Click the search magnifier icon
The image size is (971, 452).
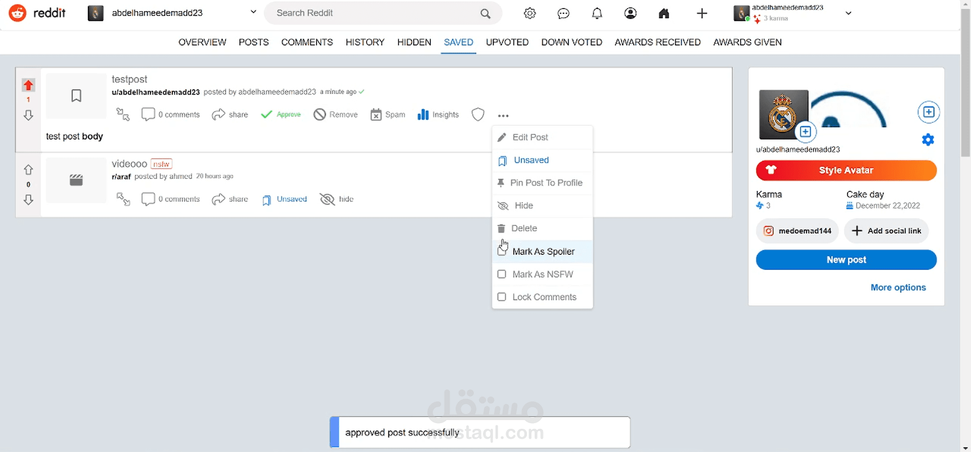pyautogui.click(x=485, y=14)
